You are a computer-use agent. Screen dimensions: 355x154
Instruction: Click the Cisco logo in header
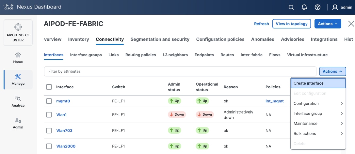tap(9, 7)
